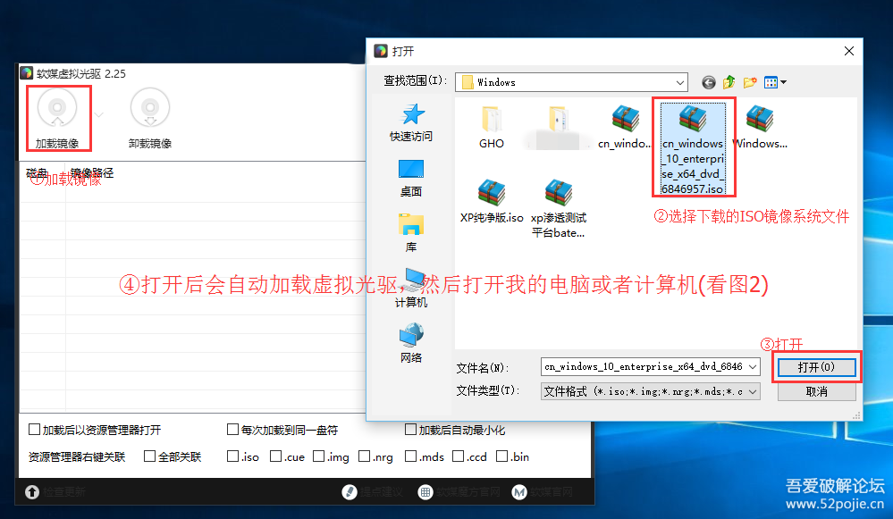
Task: Check the 全部关联 checkbox
Action: tap(150, 456)
